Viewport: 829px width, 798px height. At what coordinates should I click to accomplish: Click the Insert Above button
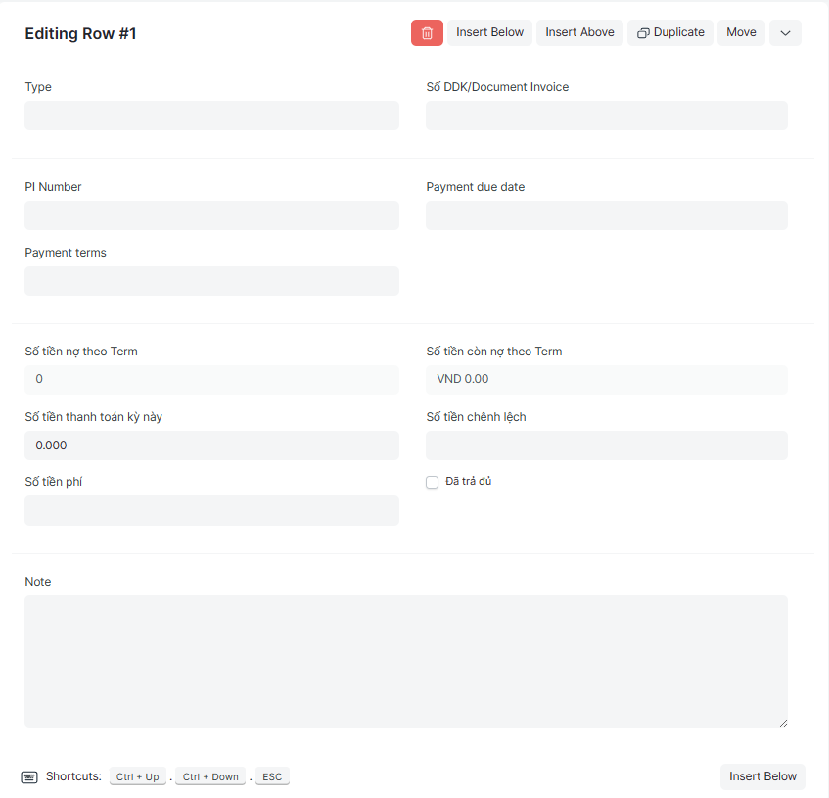pyautogui.click(x=579, y=33)
